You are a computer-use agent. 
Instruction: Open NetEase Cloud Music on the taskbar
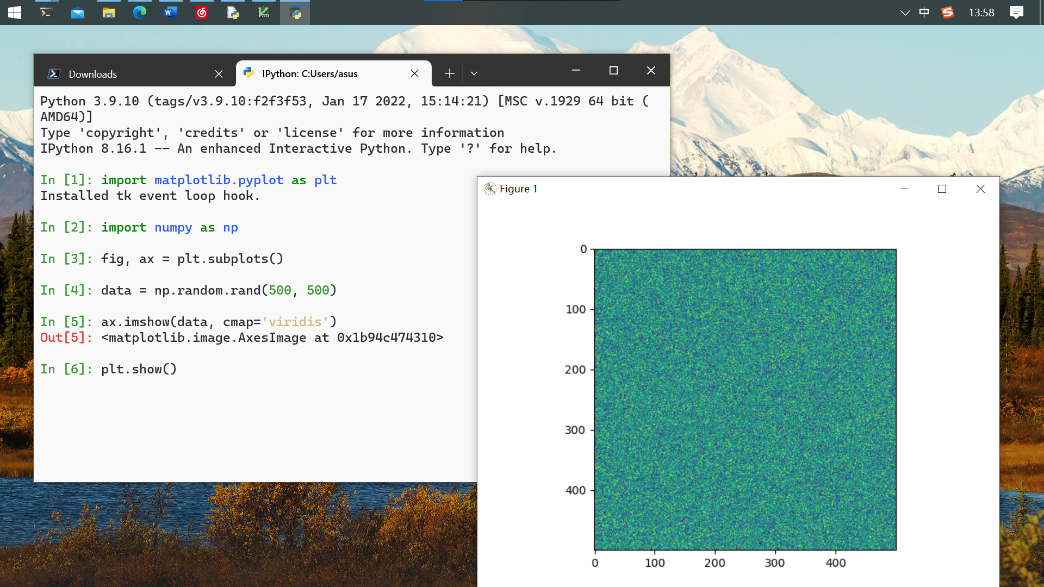(x=202, y=13)
